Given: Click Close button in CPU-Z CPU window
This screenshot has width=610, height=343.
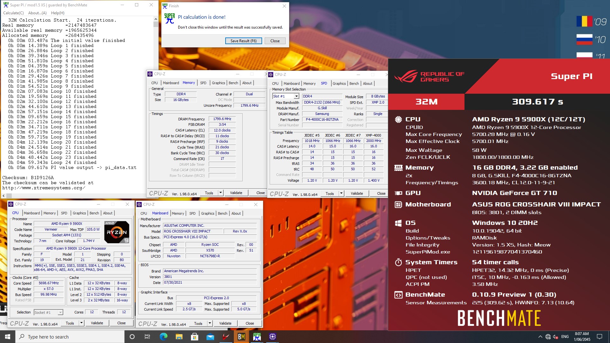Looking at the screenshot, I should pos(121,323).
